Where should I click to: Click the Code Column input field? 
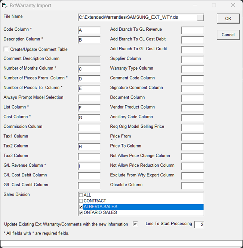[89, 30]
